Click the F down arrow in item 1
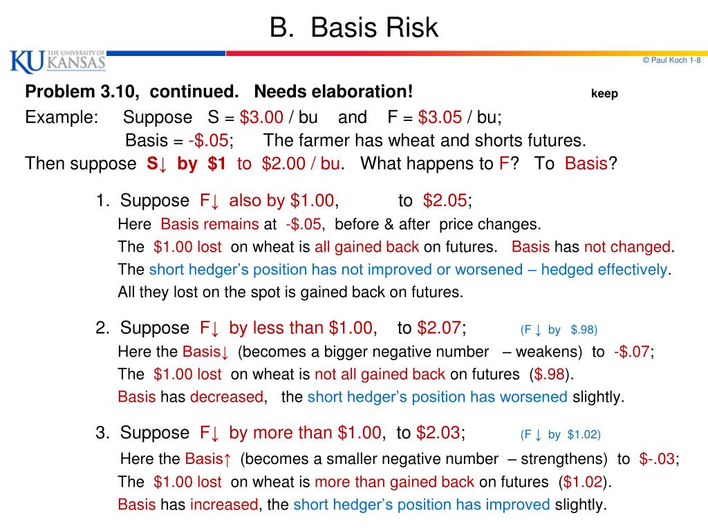708x531 pixels. point(209,201)
